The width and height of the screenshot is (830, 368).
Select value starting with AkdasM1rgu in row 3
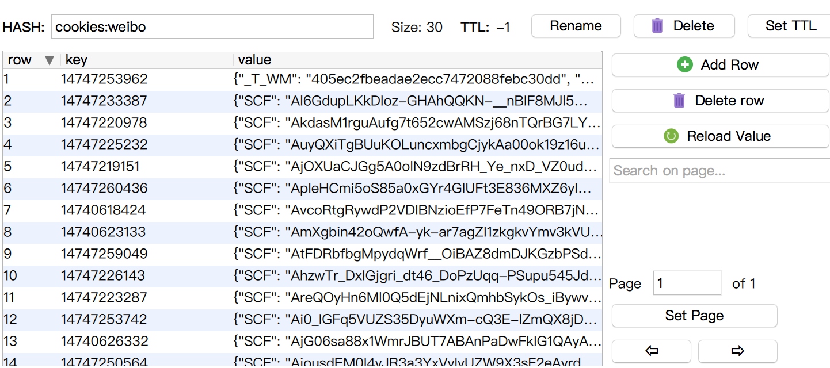click(418, 123)
